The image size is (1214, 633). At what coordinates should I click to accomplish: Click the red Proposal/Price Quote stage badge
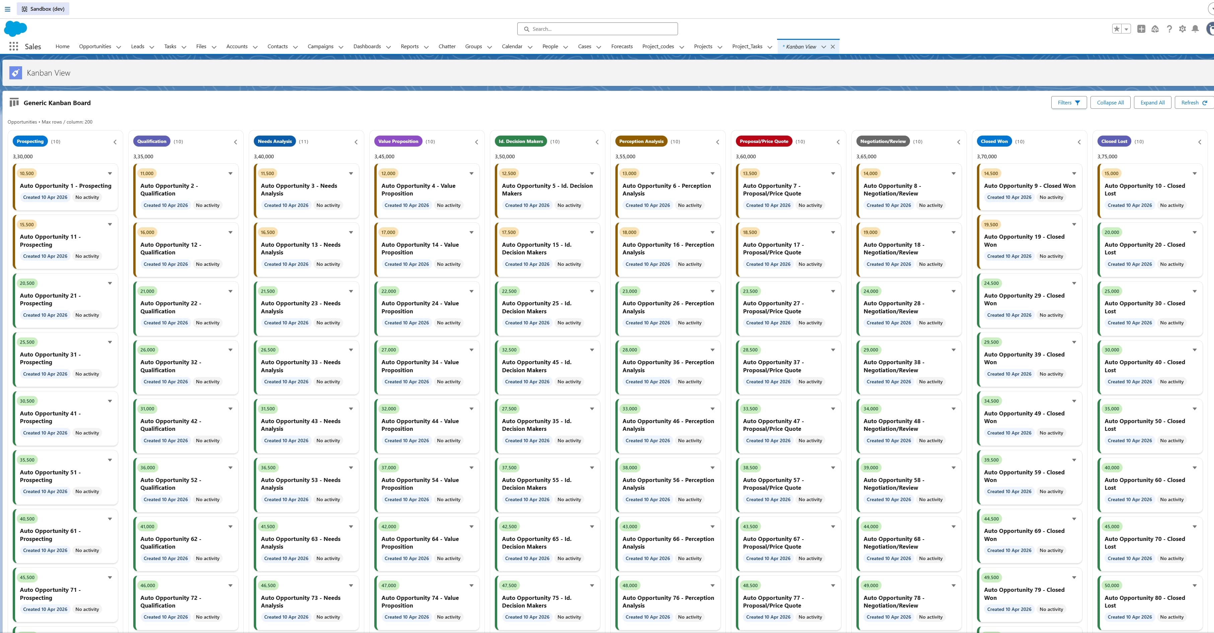(764, 141)
